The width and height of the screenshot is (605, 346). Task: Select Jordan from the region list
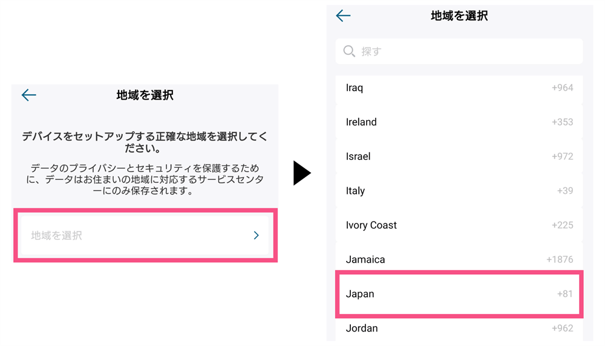[x=459, y=328]
